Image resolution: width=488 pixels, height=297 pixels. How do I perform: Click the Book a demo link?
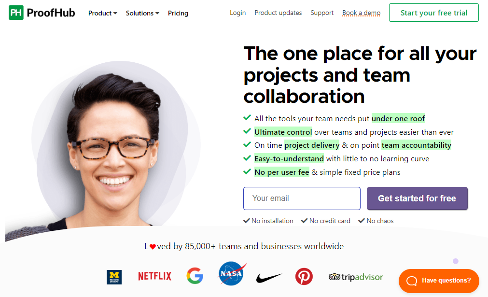[x=362, y=13]
